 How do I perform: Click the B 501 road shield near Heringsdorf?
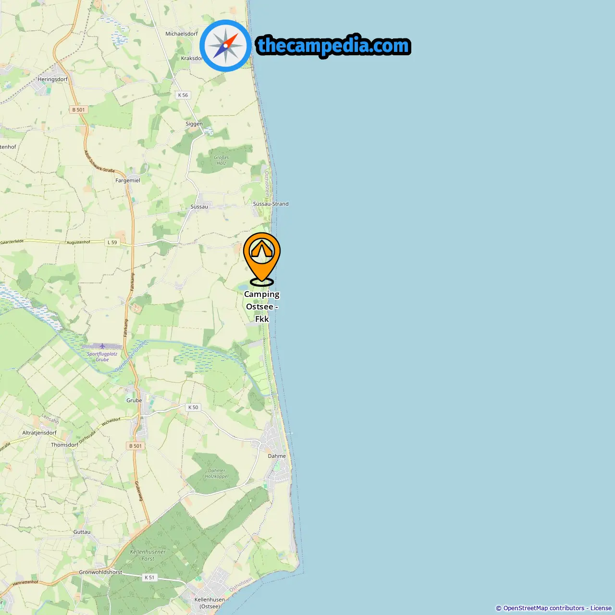tap(78, 110)
